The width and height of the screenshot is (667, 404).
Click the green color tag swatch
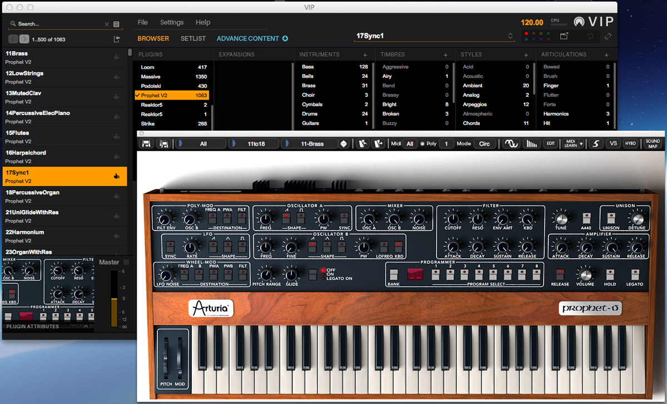point(548,33)
